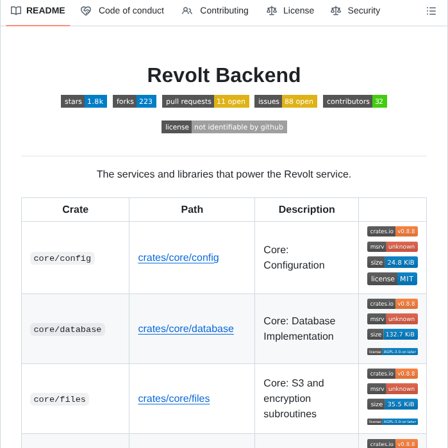Click msrv unknown badge in core/config row
448x448 pixels.
coord(393,247)
